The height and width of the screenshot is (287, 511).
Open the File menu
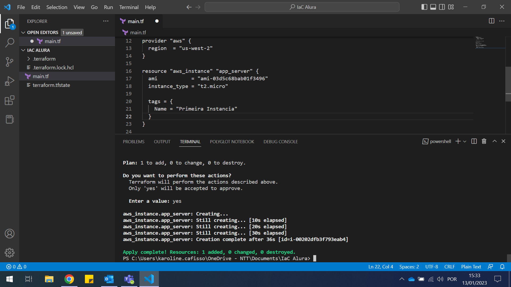click(21, 7)
